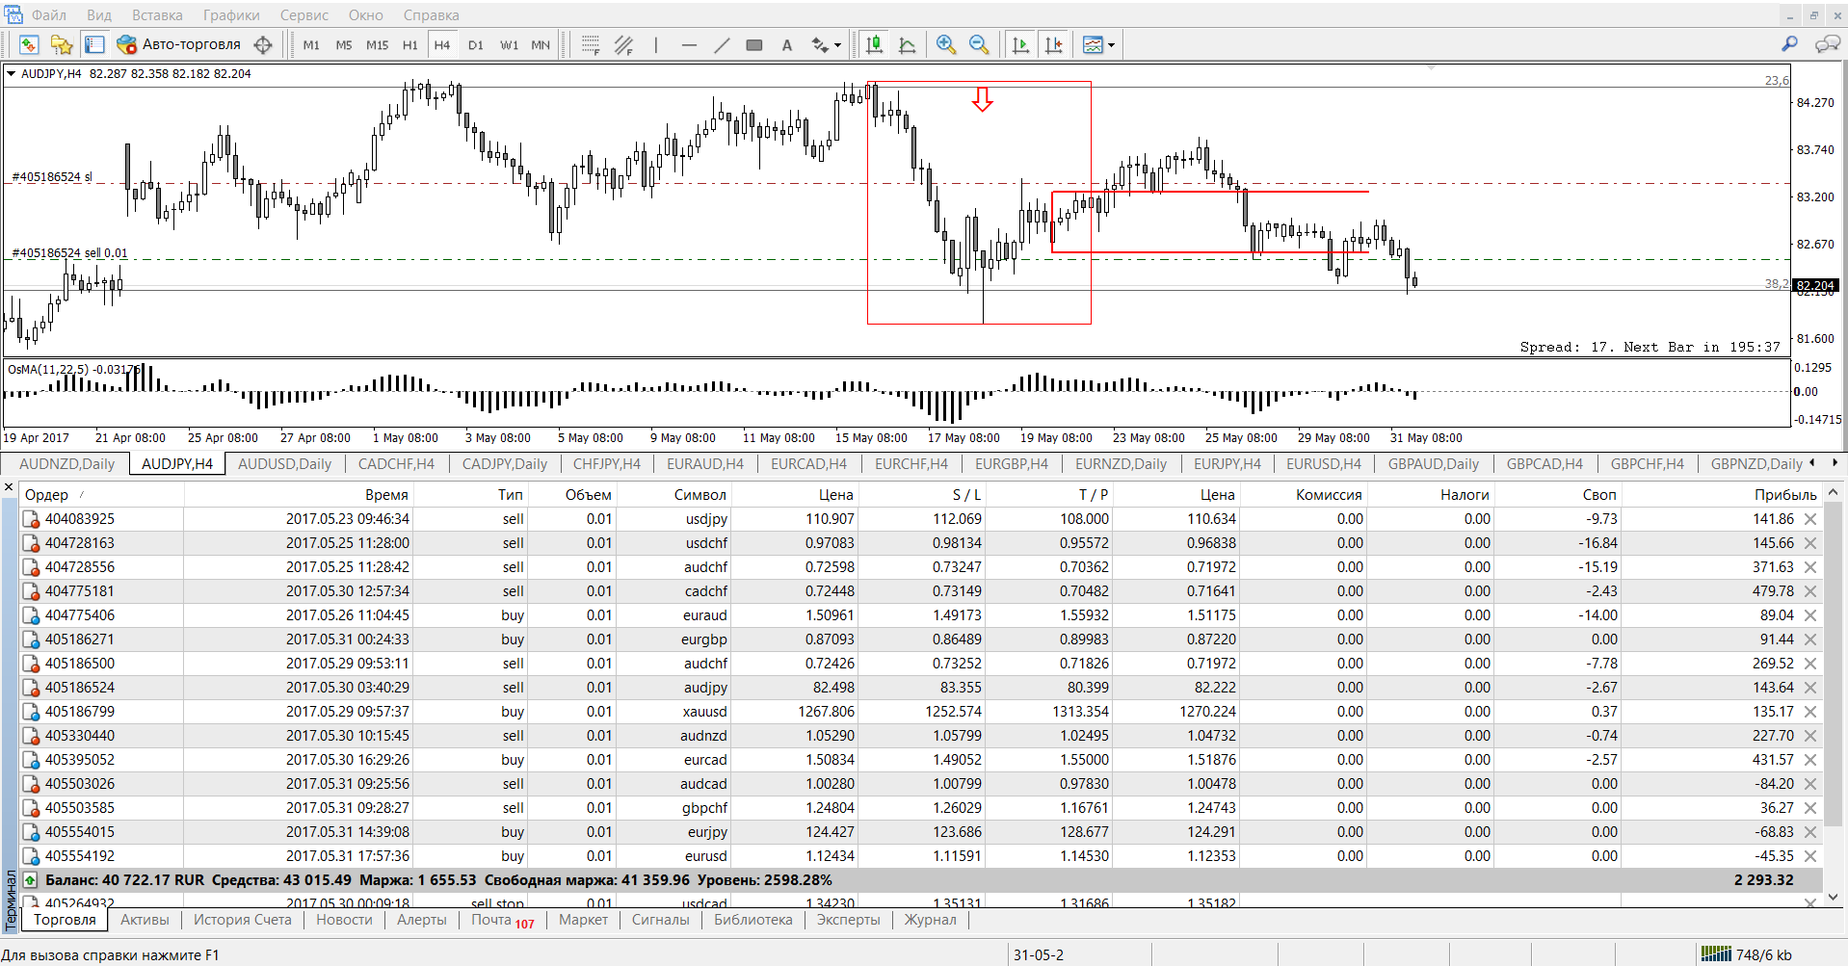
Task: Select the Crosshair cursor tool
Action: (263, 44)
